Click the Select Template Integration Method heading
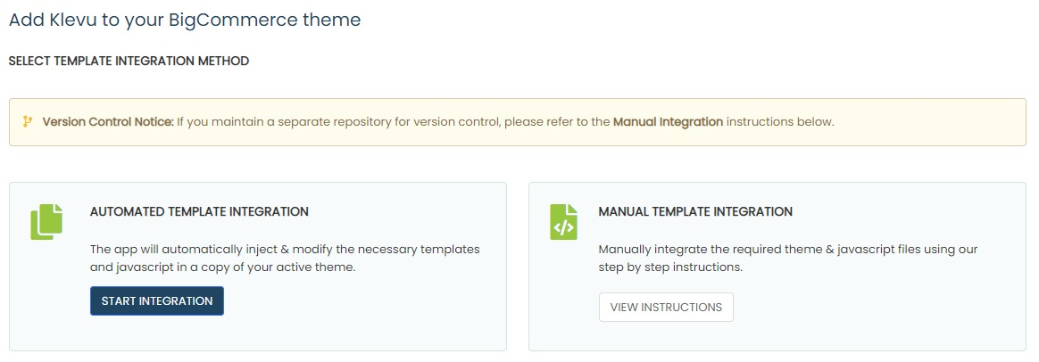The image size is (1039, 362). (129, 62)
